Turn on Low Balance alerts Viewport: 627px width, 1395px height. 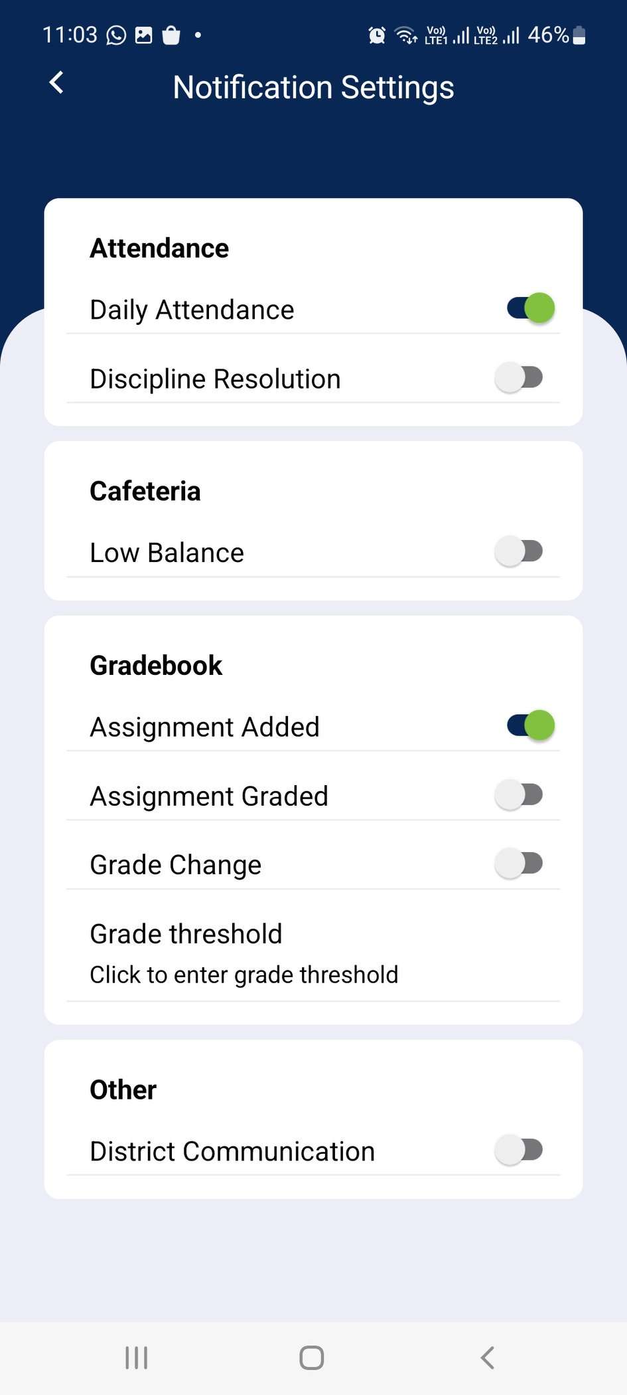point(519,551)
